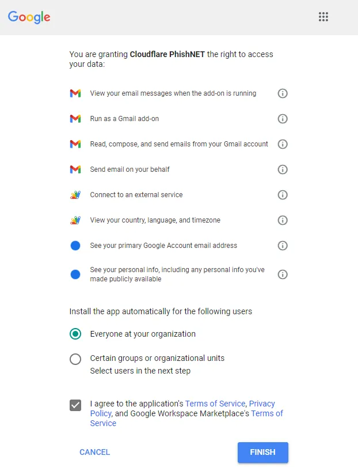The image size is (358, 467).
Task: Uncheck the Terms of Service agreement checkbox
Action: (75, 405)
